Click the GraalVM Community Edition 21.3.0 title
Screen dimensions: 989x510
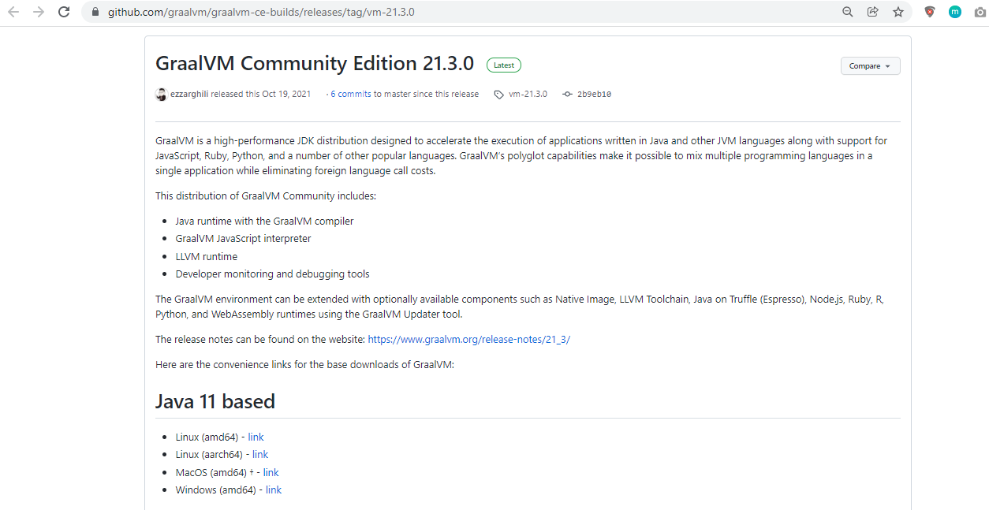[315, 63]
